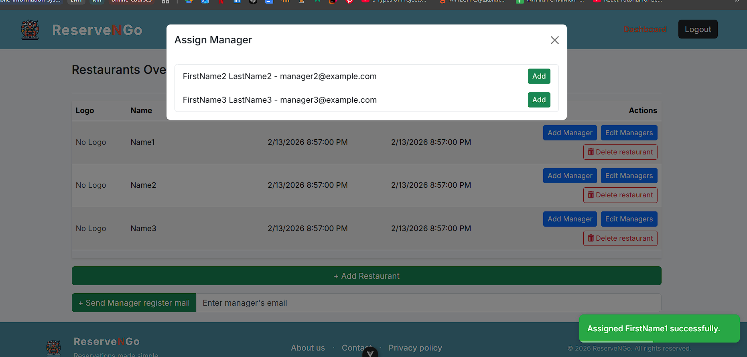This screenshot has width=747, height=357.
Task: Go to Dashboard in the navigation bar
Action: click(645, 29)
